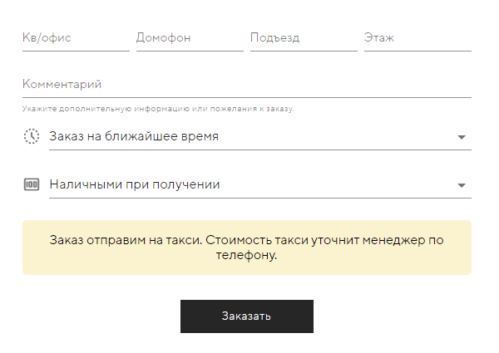499x353 pixels.
Task: Click the arrow next to payment method selector
Action: 462,185
